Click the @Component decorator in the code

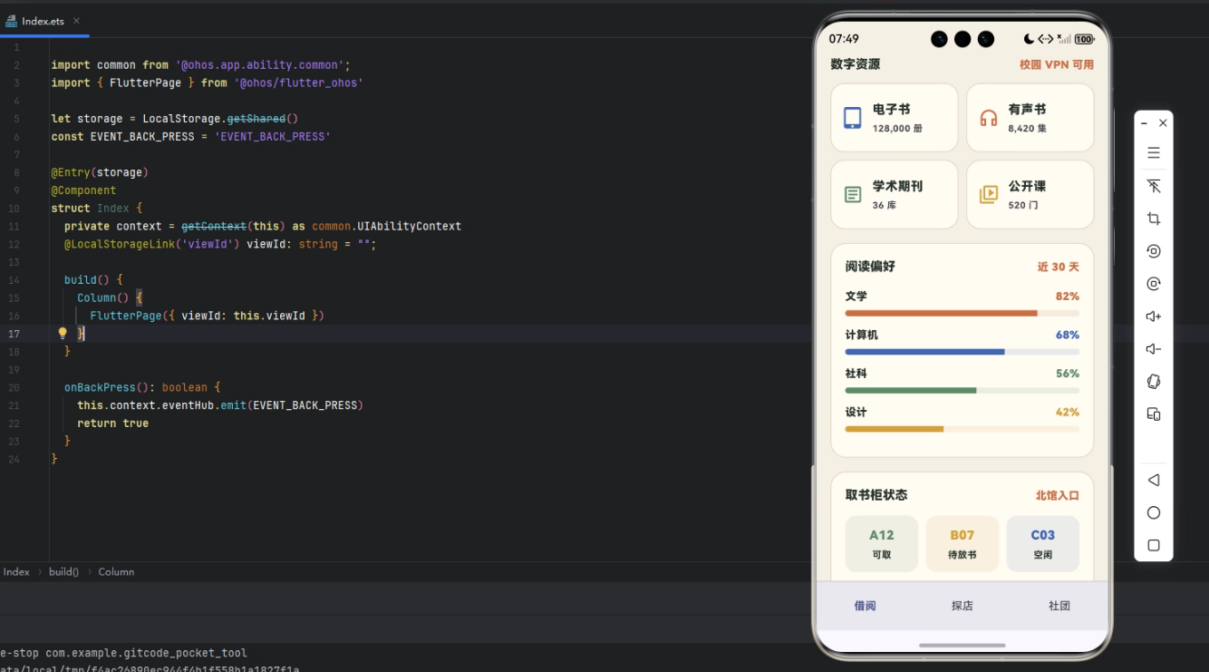point(83,190)
